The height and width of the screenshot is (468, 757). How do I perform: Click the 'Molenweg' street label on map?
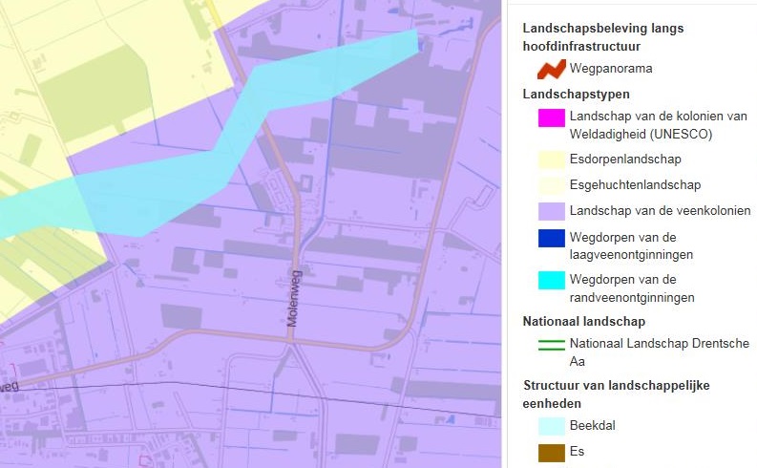point(294,299)
